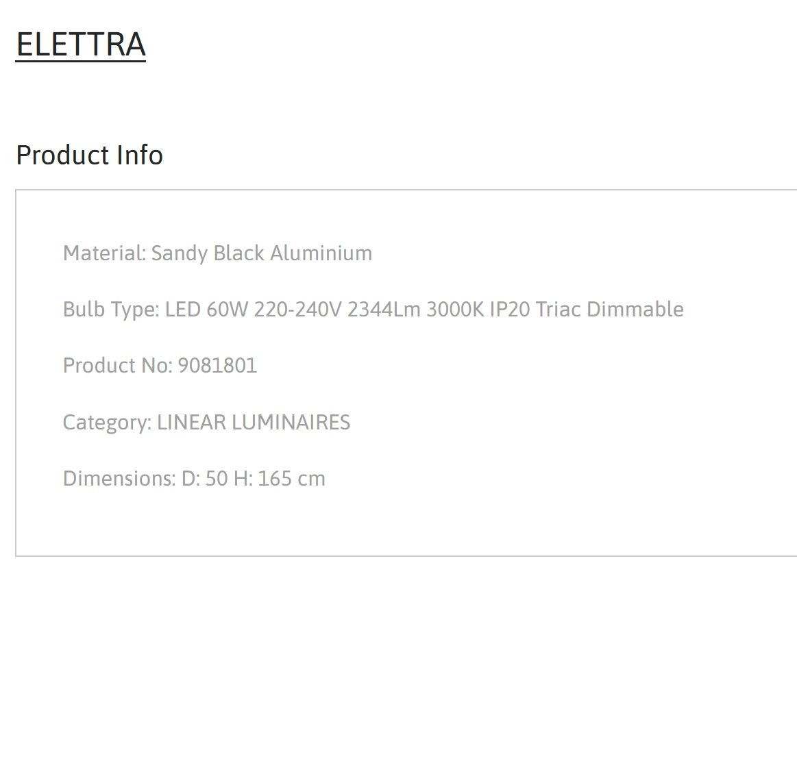This screenshot has height=763, width=797.
Task: Click the Category label
Action: point(107,423)
